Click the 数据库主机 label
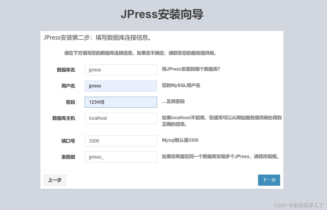 pos(64,118)
